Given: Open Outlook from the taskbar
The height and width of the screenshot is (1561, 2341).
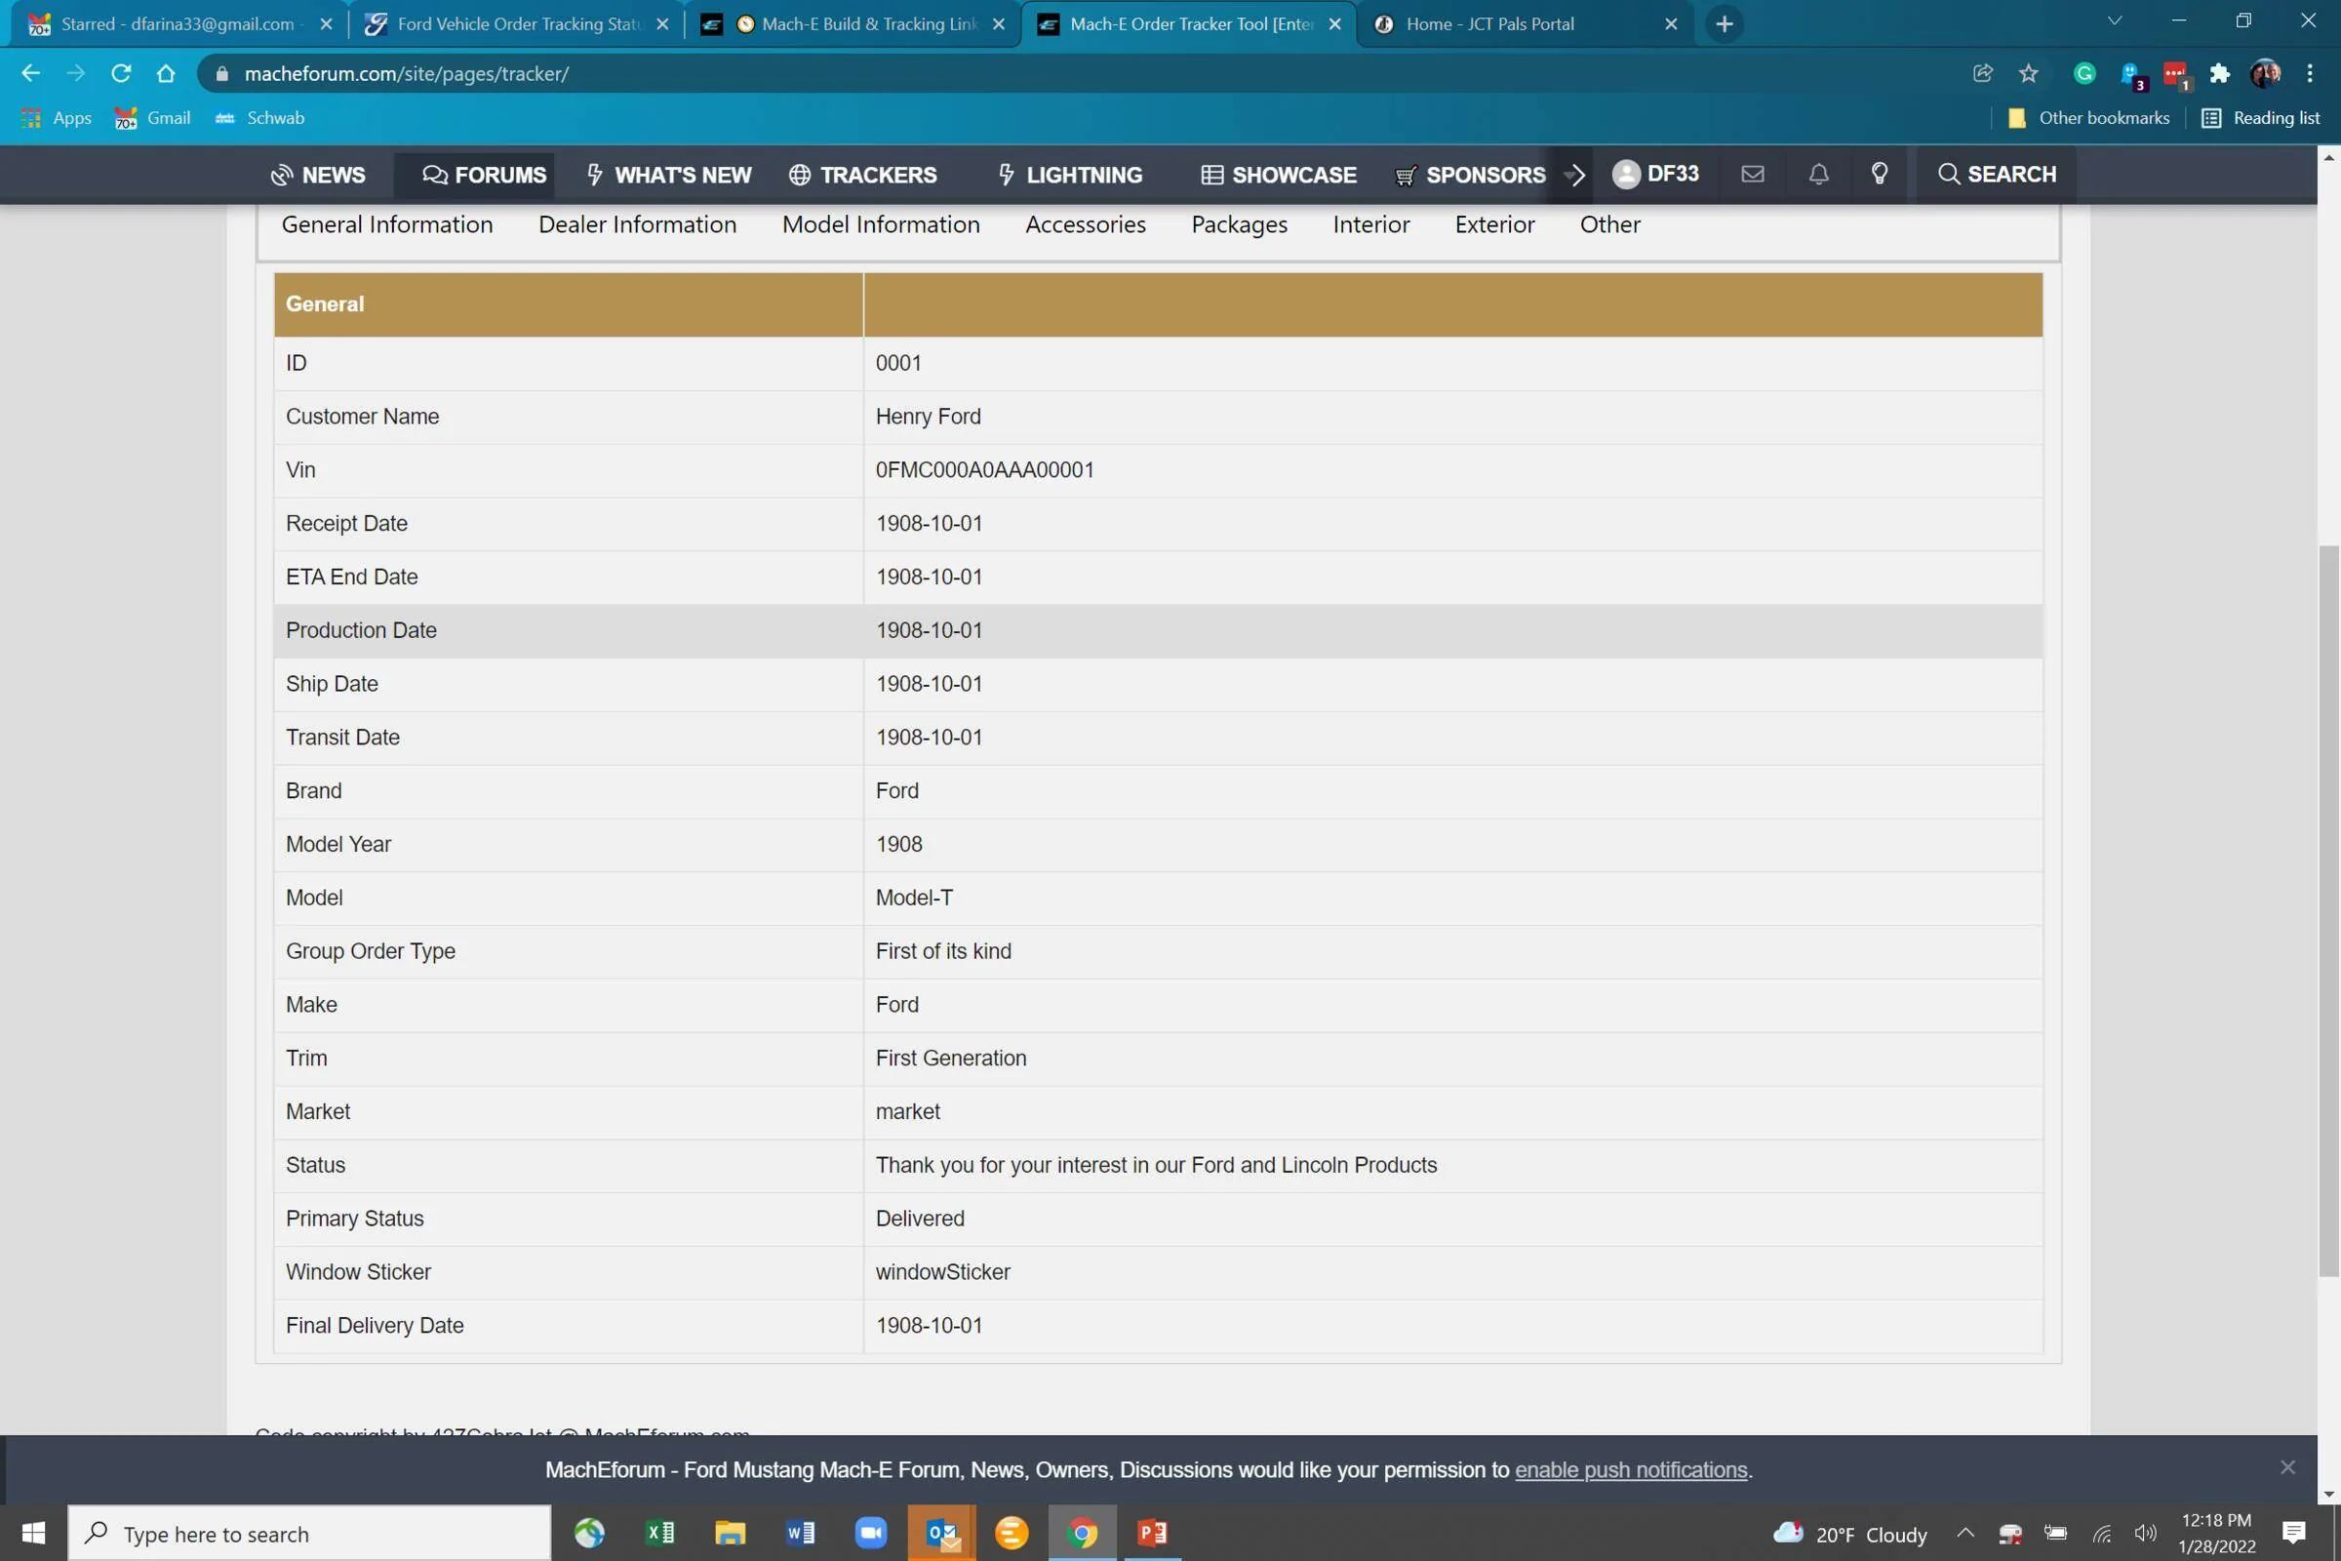Looking at the screenshot, I should point(941,1533).
